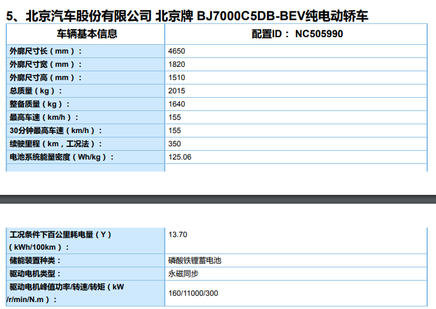
Task: Click the 车辆基本信息 header cell
Action: (86, 34)
